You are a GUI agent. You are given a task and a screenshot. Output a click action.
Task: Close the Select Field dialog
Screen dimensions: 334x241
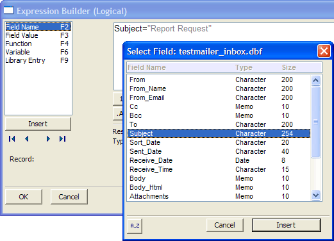[324, 51]
